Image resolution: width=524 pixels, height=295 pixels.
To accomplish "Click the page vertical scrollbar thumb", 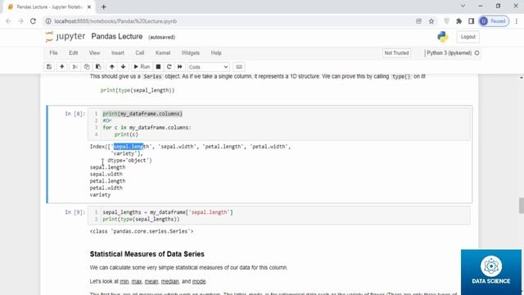I will point(522,206).
